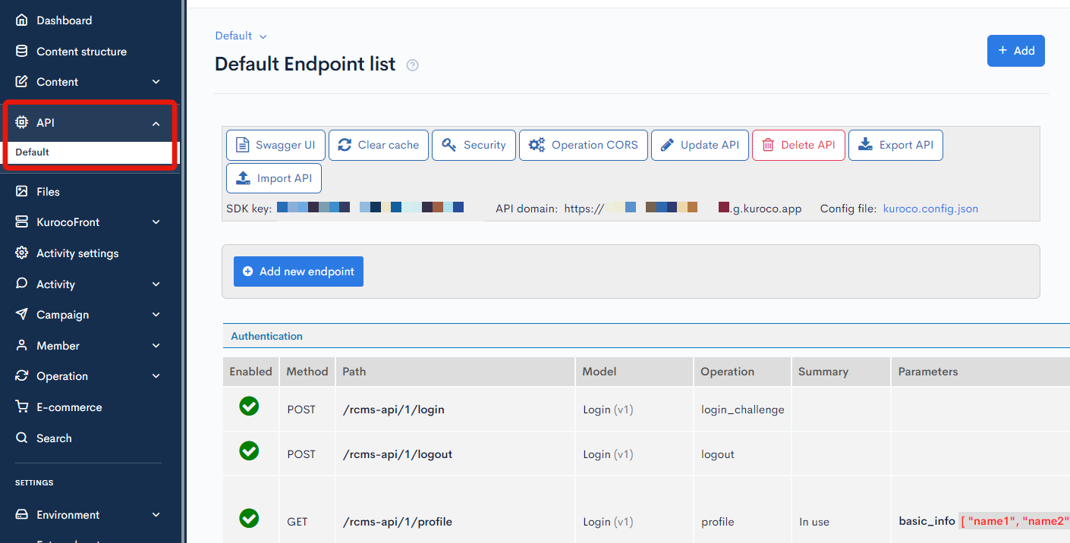1070x543 pixels.
Task: Clear the API cache
Action: (379, 145)
